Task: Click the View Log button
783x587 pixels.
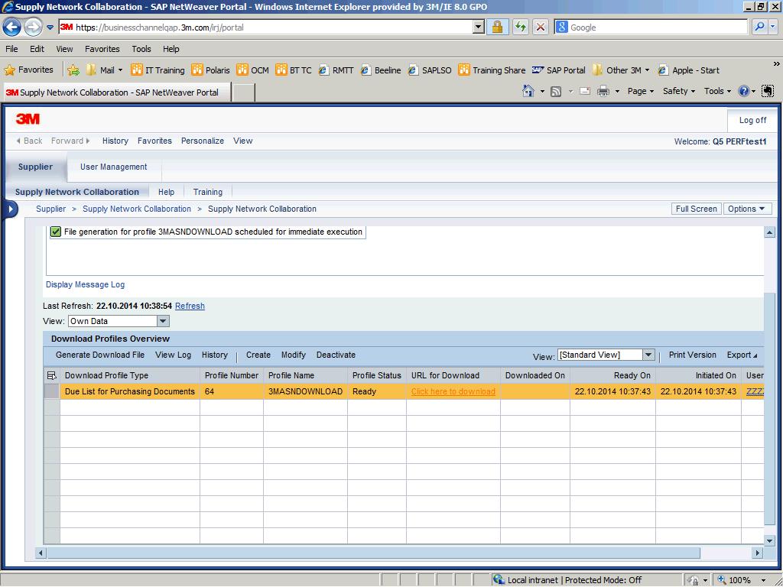Action: click(173, 355)
